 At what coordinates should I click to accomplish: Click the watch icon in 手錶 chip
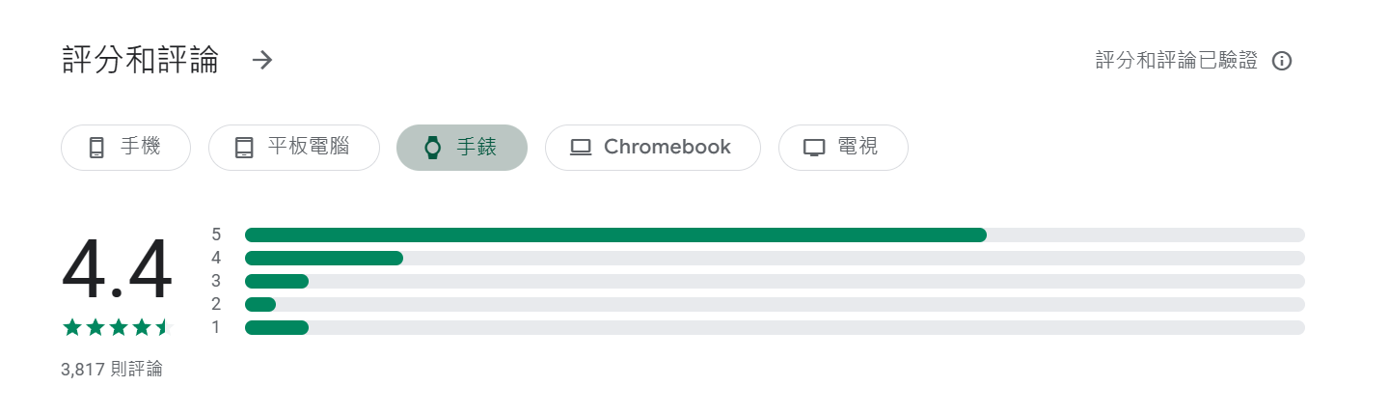pos(432,148)
